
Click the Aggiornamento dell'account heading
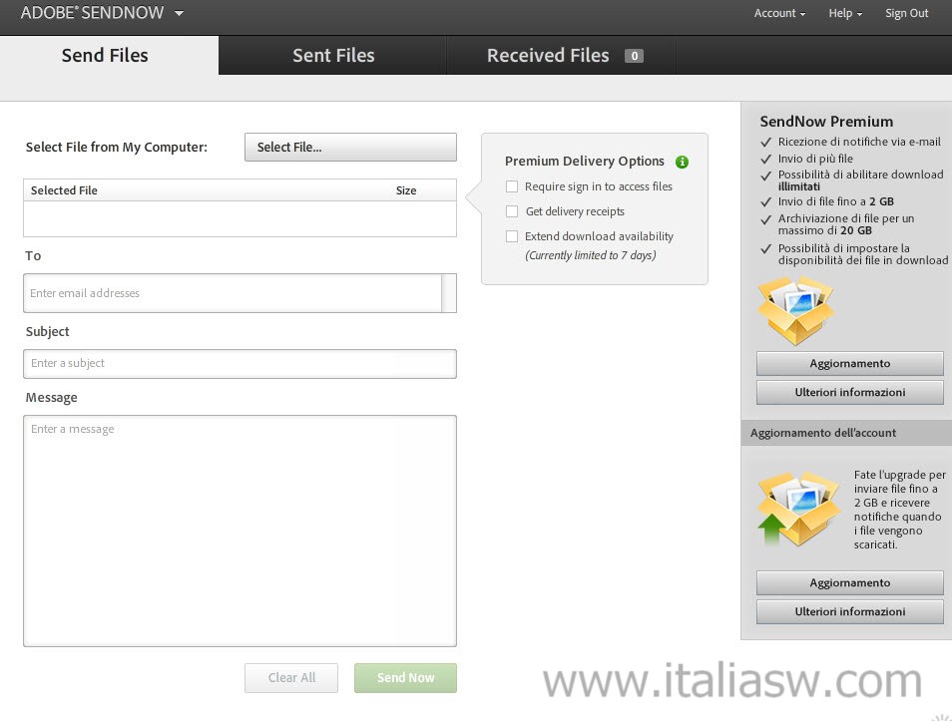(822, 433)
